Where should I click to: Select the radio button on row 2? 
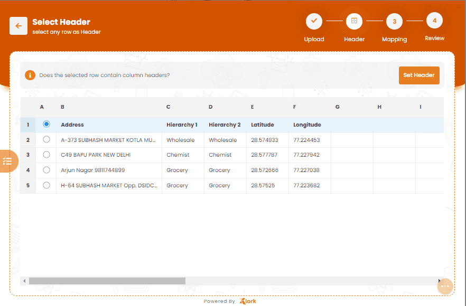(46, 139)
